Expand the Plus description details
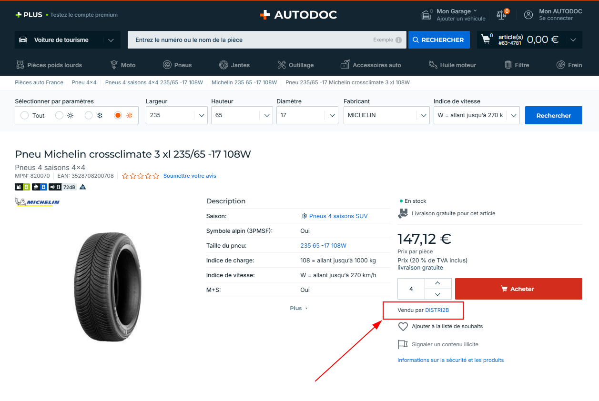599x401 pixels. pos(299,308)
